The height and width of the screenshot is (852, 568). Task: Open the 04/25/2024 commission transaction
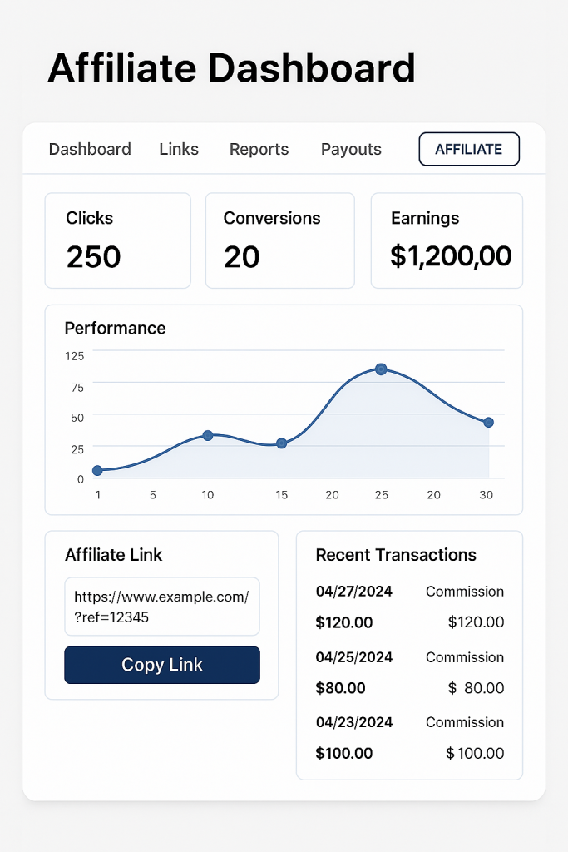[409, 672]
